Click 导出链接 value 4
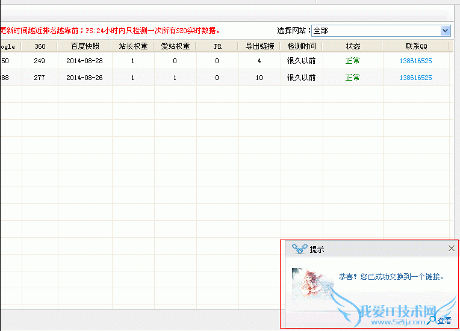460x331 pixels. point(259,61)
